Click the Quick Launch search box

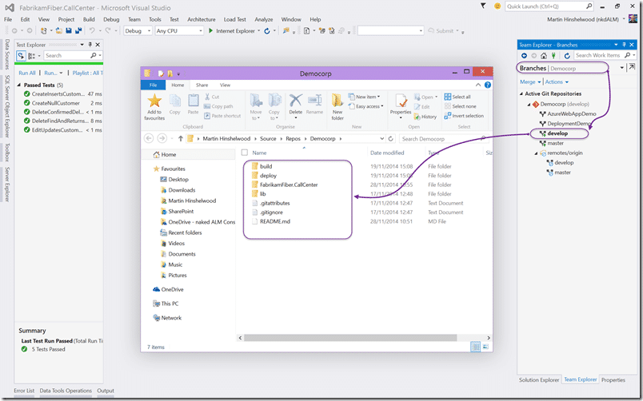(x=549, y=6)
